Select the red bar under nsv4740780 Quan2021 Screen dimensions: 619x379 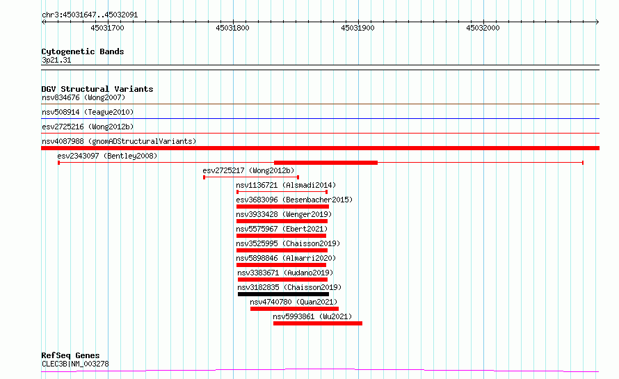[294, 309]
